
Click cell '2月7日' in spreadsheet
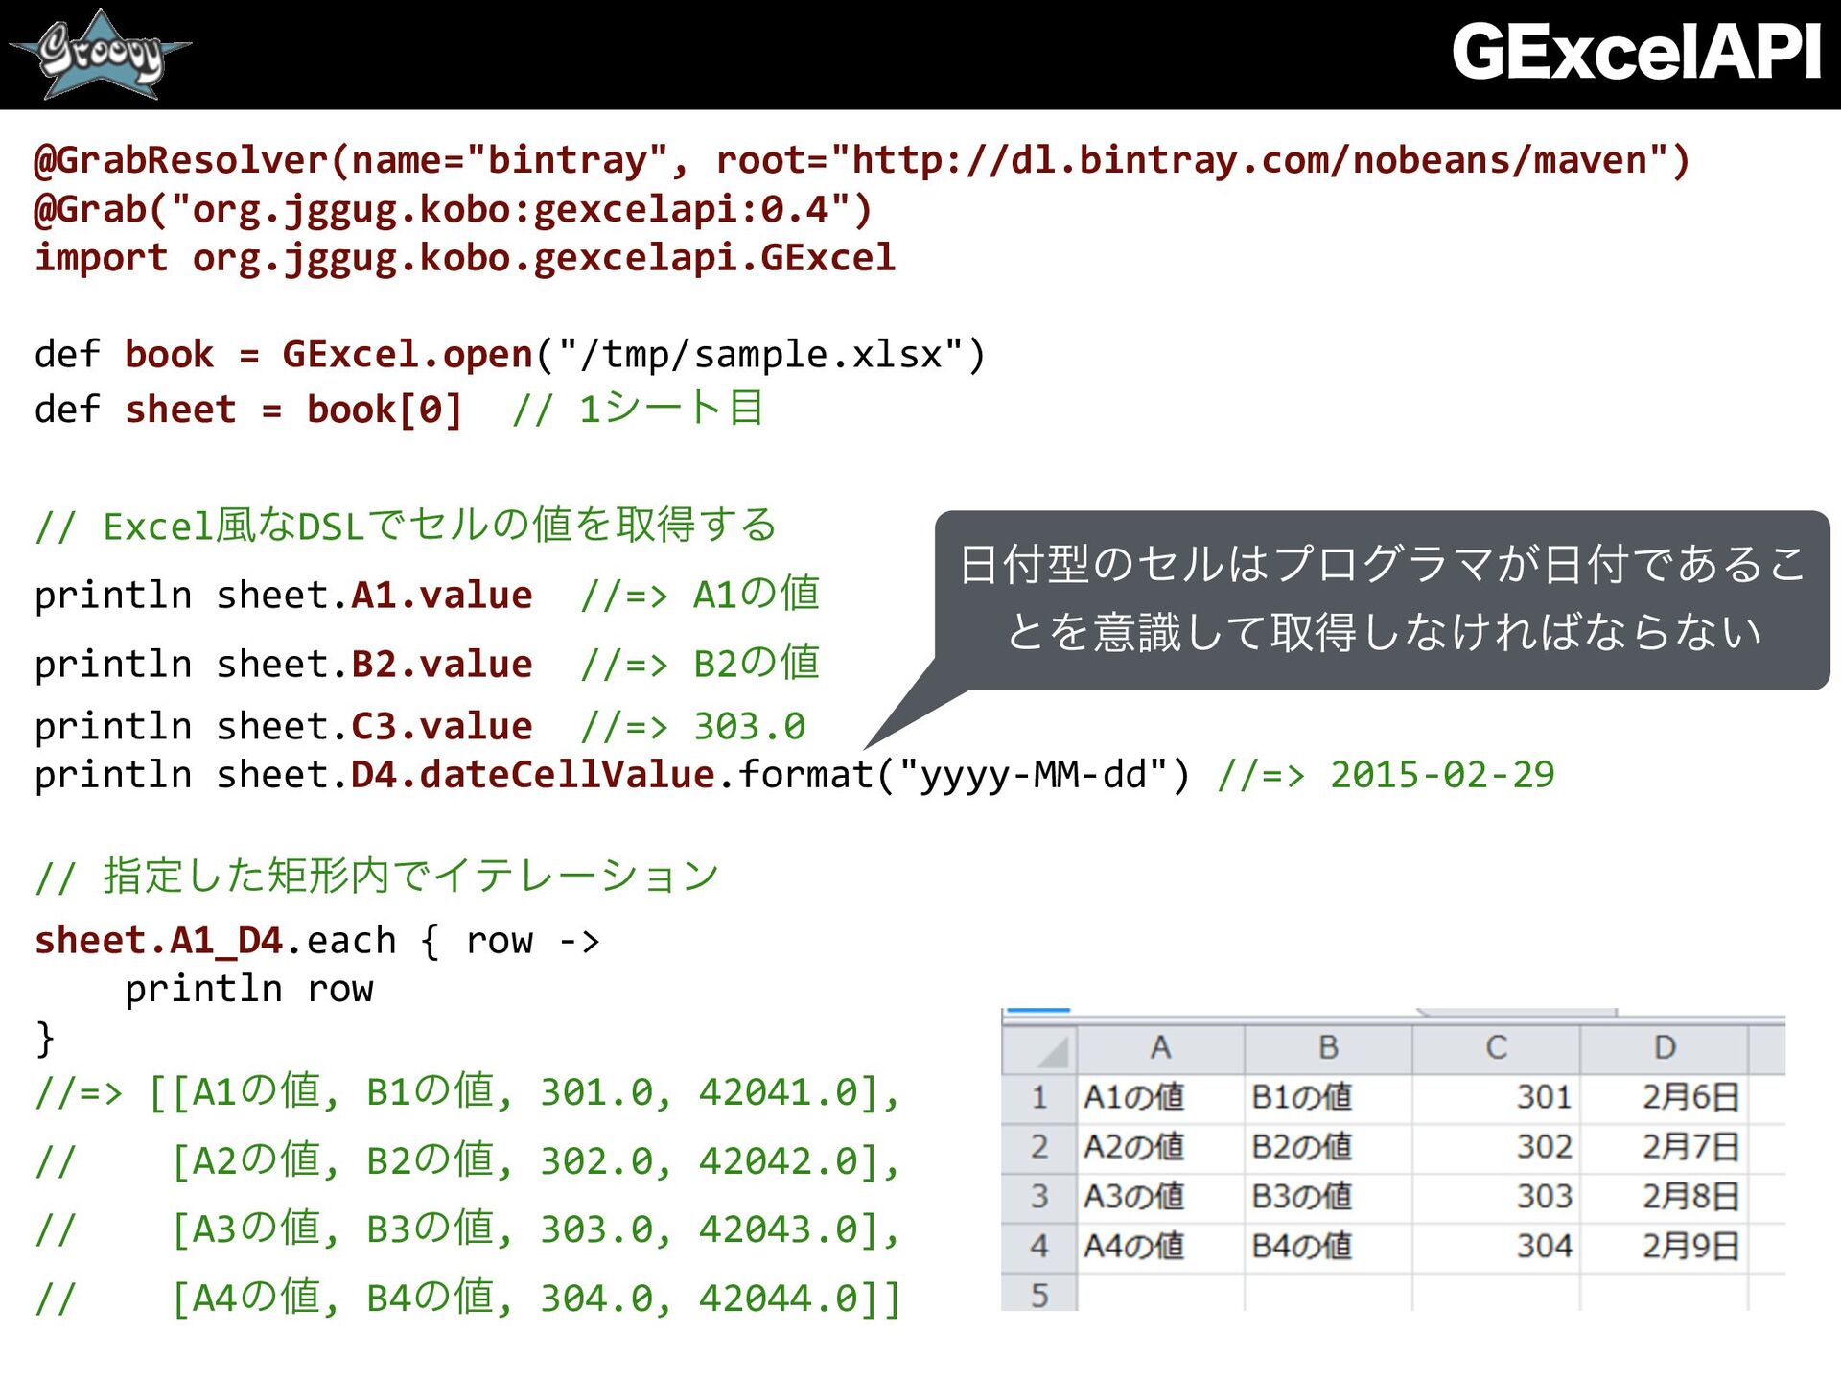(x=1665, y=1148)
